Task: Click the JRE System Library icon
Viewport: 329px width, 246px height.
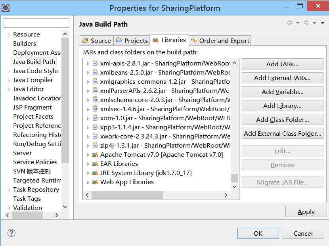Action: [95, 173]
